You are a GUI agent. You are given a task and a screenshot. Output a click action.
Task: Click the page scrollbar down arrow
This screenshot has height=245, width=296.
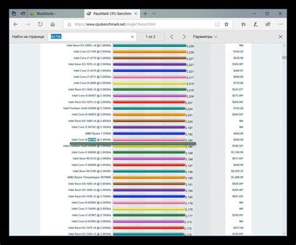284,233
